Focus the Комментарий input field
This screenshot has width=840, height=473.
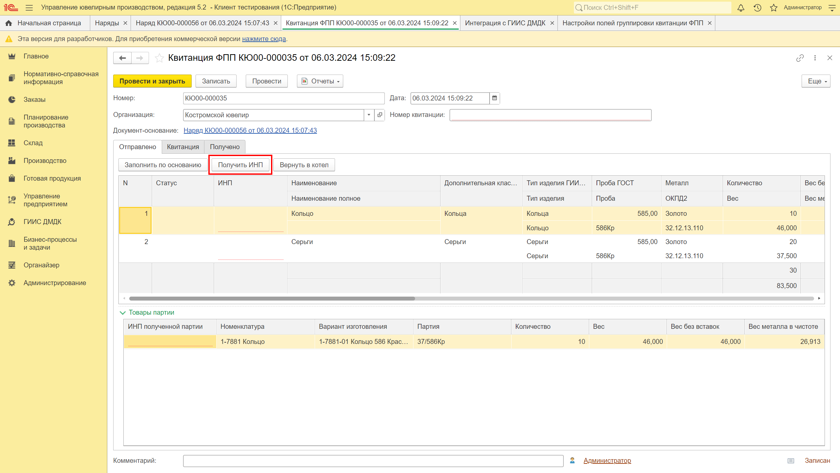[373, 461]
